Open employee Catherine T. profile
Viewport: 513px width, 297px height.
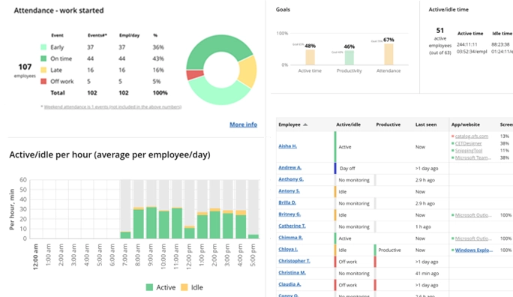(292, 226)
